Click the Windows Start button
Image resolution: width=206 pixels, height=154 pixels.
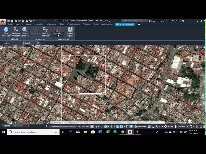[4, 132]
